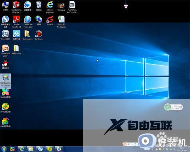Select the highlighted image viewer shortcut
Screen dimensions: 190x152
(6, 81)
